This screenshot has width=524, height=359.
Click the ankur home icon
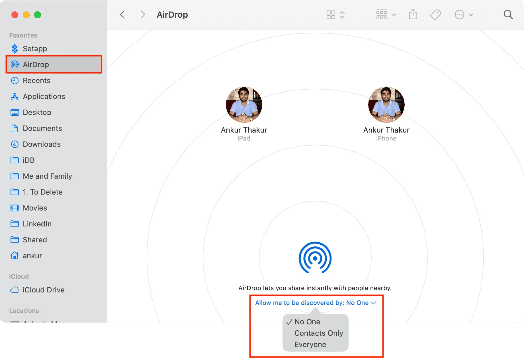coord(15,255)
